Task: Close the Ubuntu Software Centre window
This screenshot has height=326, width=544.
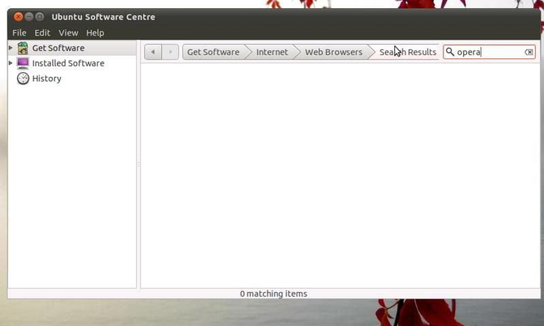Action: 18,17
